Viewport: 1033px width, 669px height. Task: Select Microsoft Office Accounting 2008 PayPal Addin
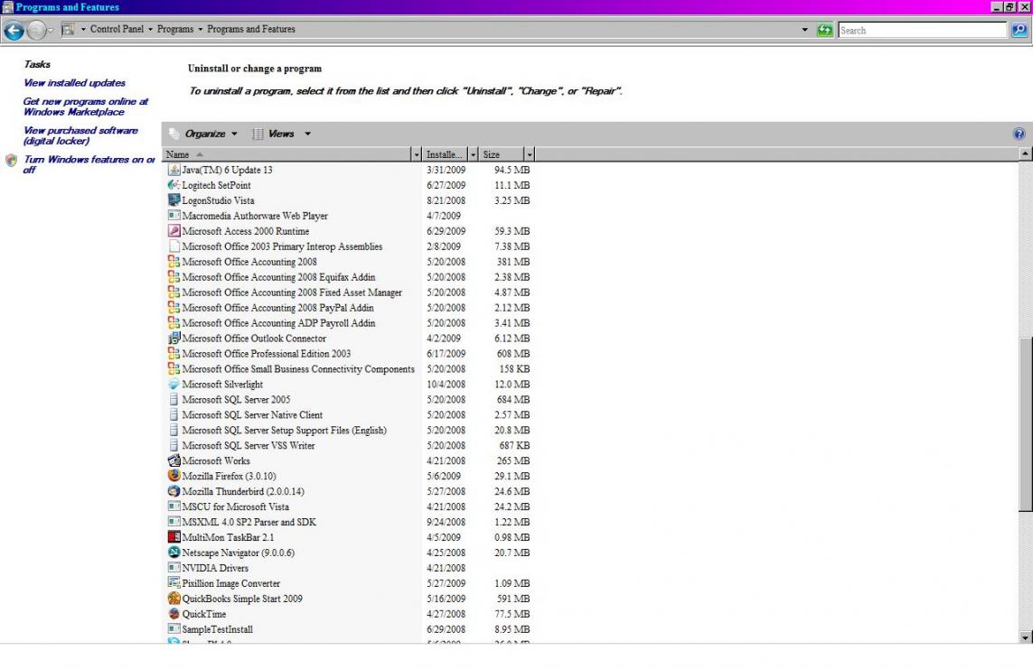[x=349, y=307]
